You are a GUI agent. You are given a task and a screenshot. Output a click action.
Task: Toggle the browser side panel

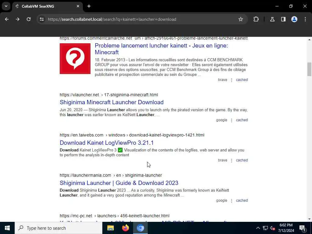[283, 19]
